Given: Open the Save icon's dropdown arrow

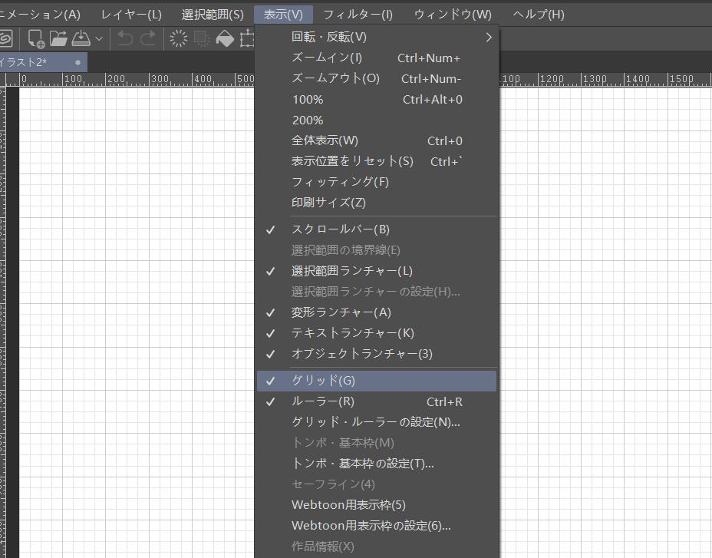Looking at the screenshot, I should pyautogui.click(x=97, y=38).
